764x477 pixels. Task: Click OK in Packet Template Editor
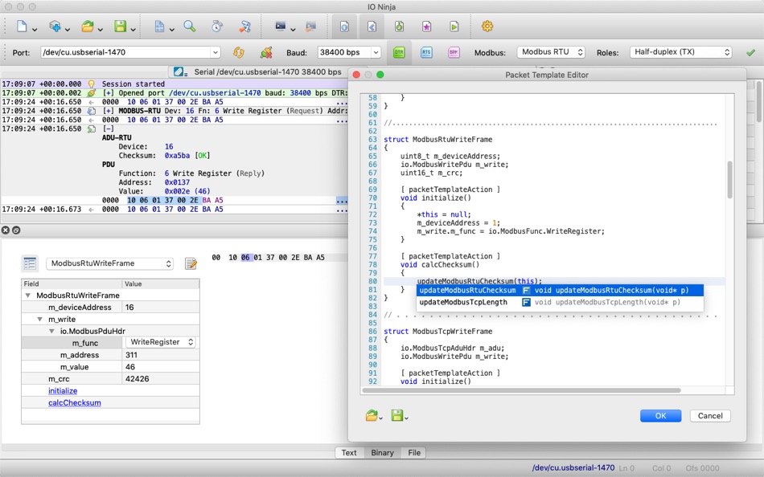pos(660,416)
